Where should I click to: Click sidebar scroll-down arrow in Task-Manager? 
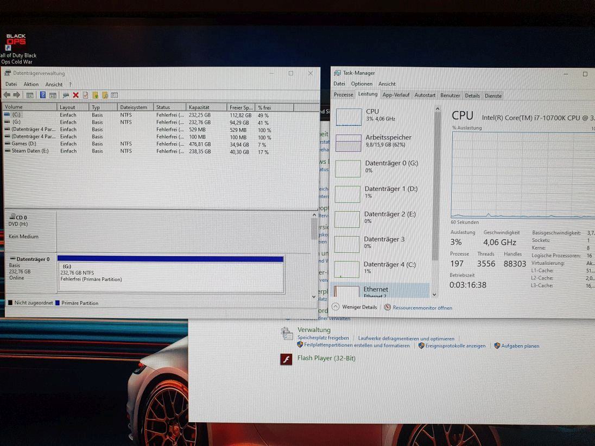coord(434,294)
